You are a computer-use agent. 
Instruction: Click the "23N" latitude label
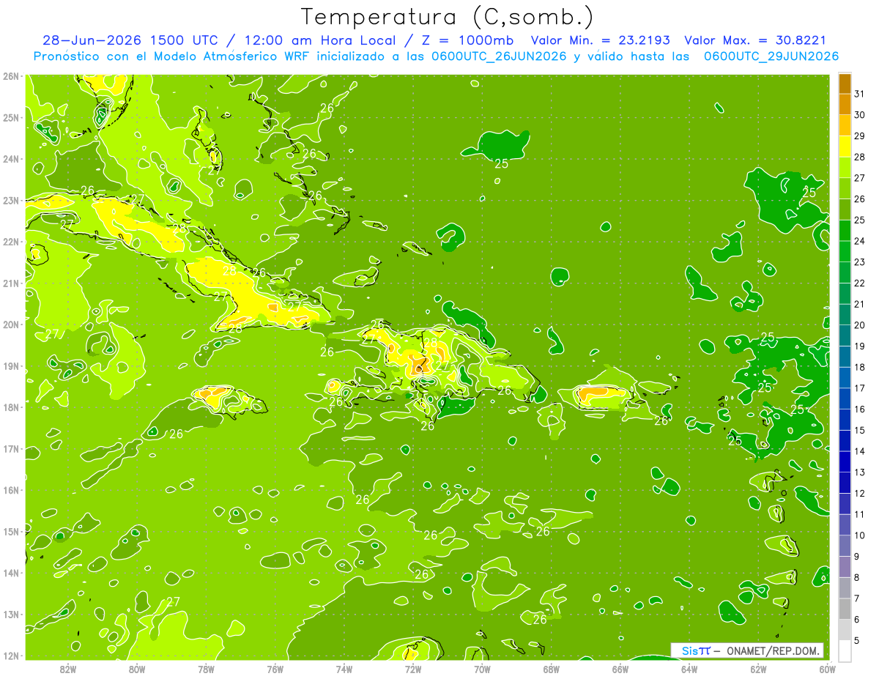click(11, 201)
